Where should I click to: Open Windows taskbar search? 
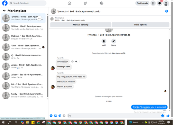point(10,122)
